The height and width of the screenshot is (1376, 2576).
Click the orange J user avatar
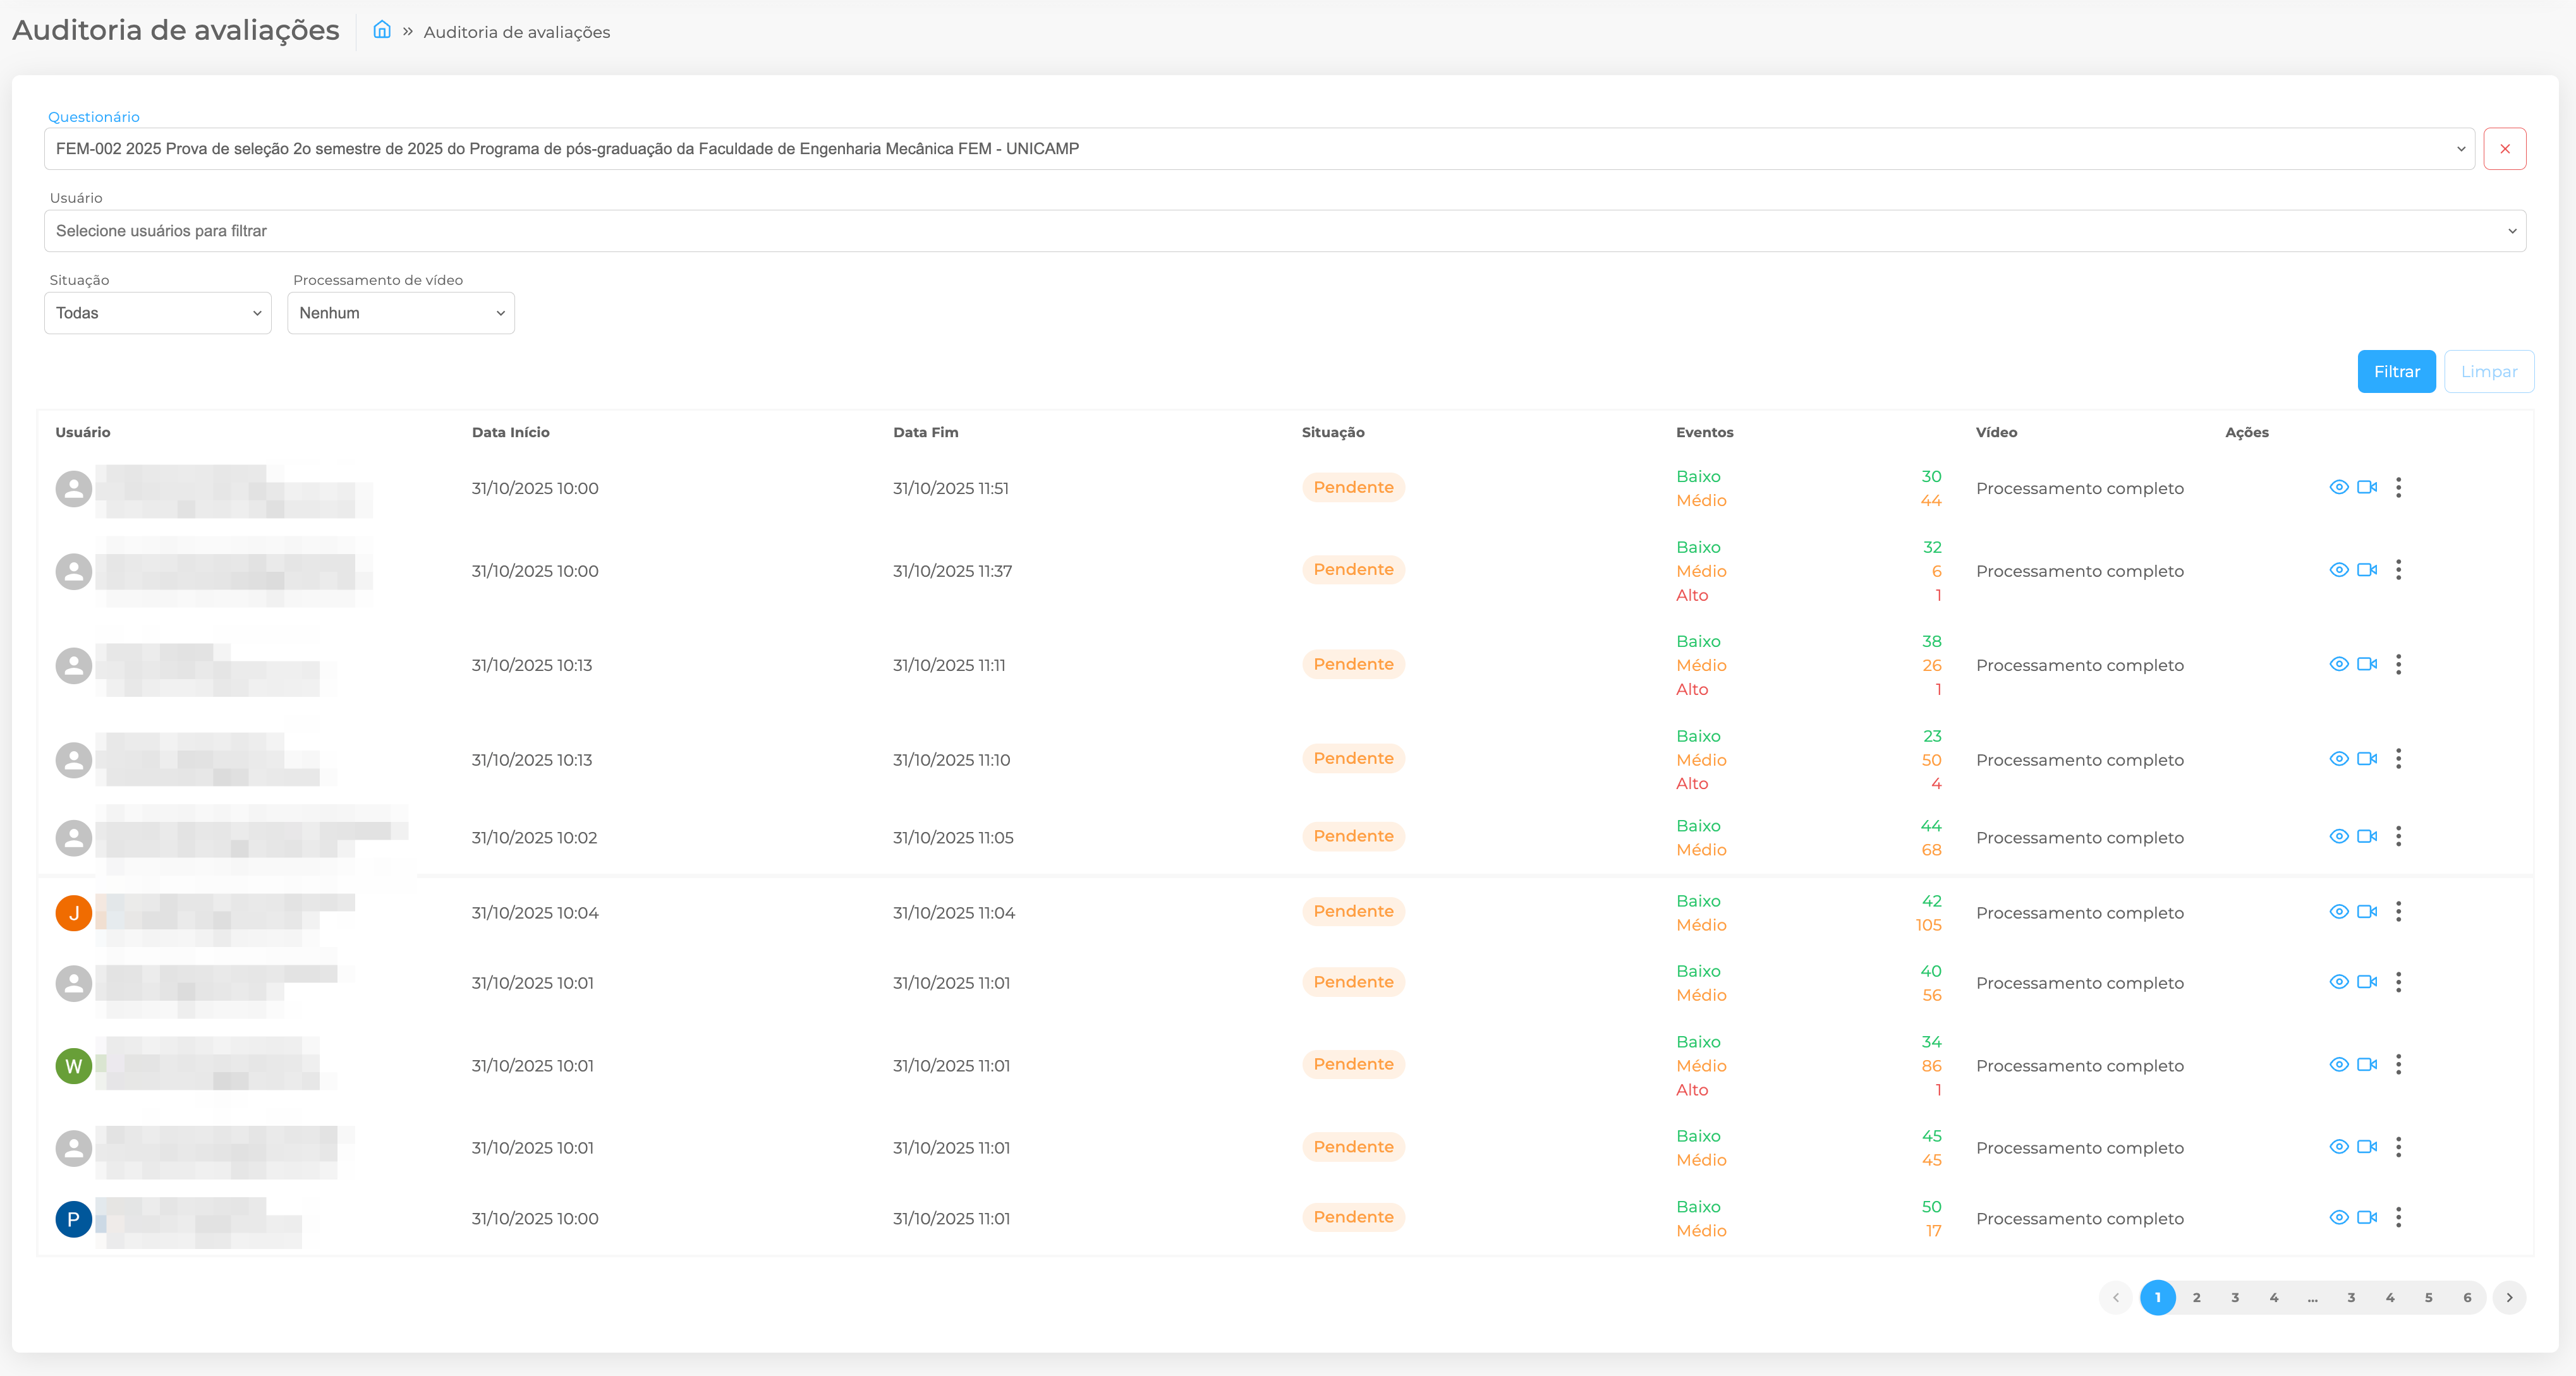[x=73, y=913]
